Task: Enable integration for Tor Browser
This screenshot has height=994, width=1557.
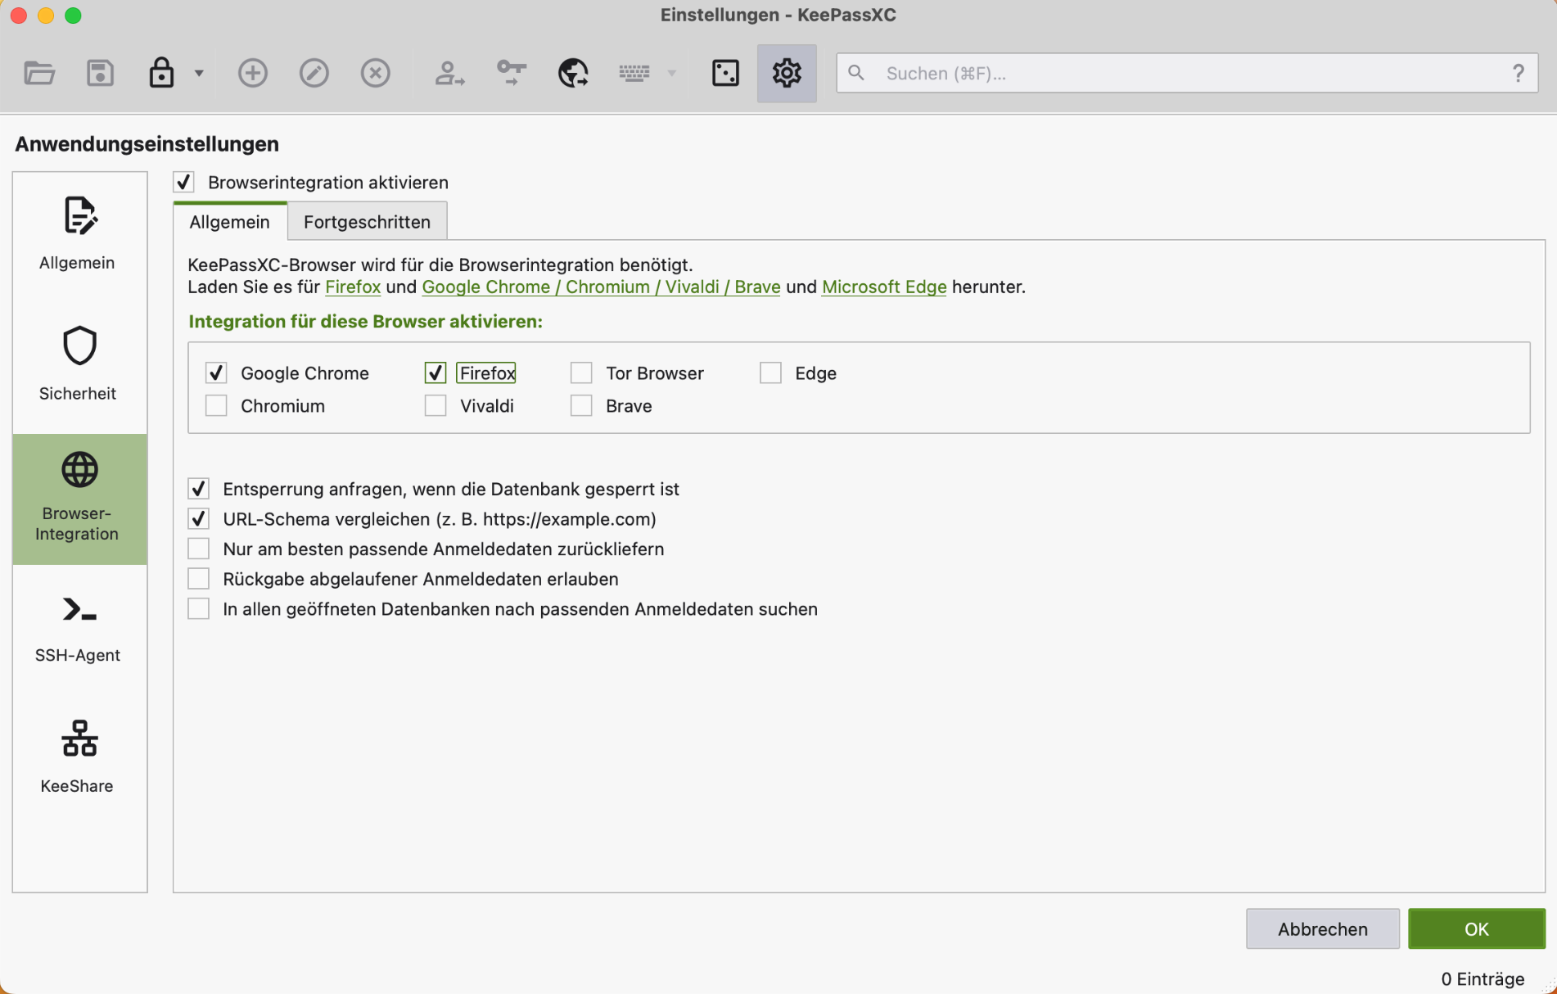Action: pos(581,373)
